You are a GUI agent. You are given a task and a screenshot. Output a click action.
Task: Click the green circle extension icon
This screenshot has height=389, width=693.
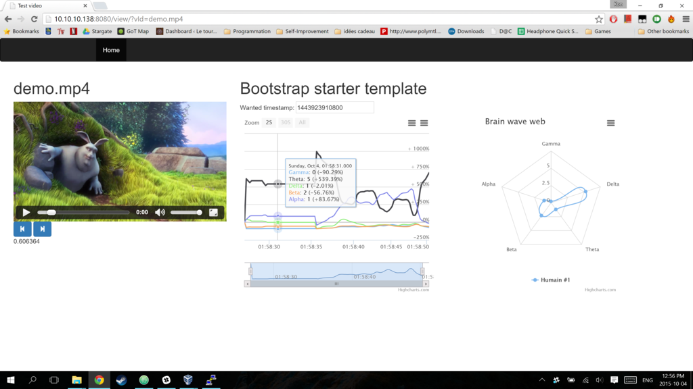656,19
